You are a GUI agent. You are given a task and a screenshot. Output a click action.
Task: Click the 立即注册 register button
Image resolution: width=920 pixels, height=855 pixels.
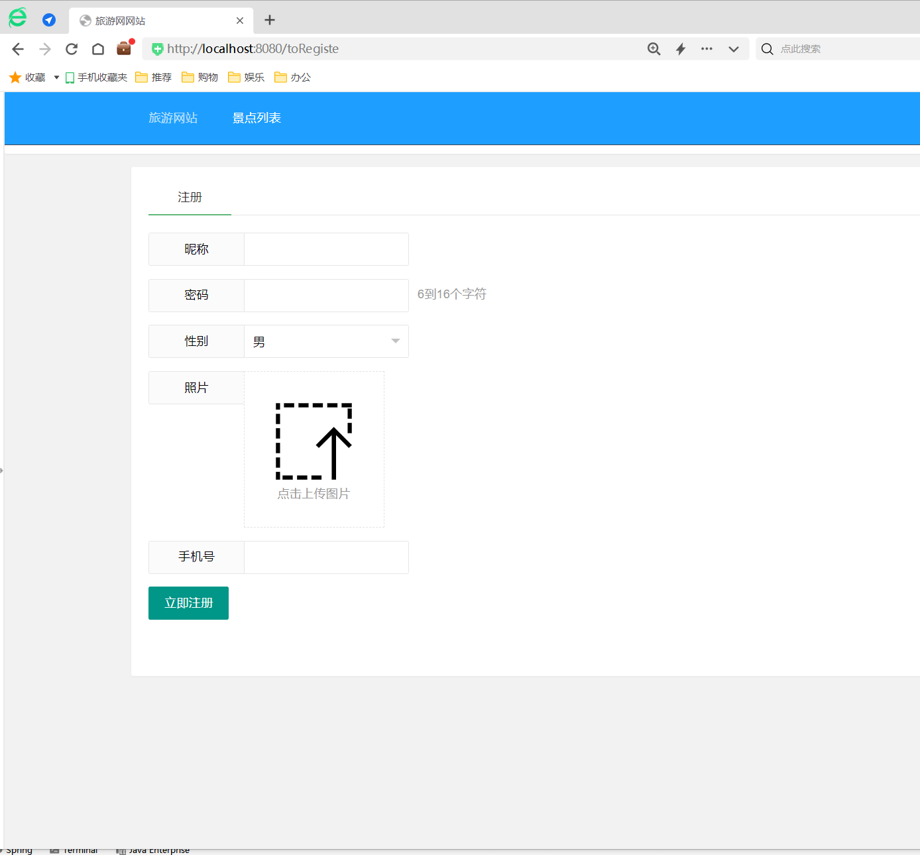point(188,602)
